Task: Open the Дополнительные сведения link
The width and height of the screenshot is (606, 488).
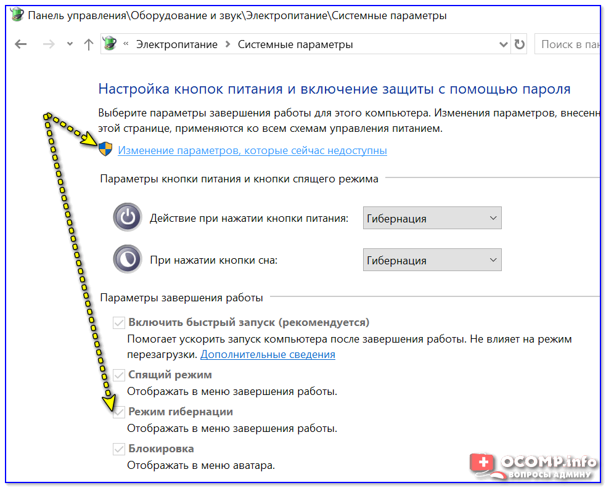Action: coord(268,354)
